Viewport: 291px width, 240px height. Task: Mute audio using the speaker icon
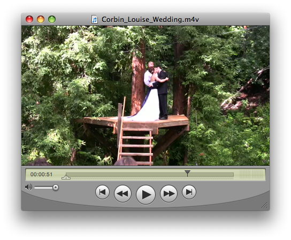[28, 187]
